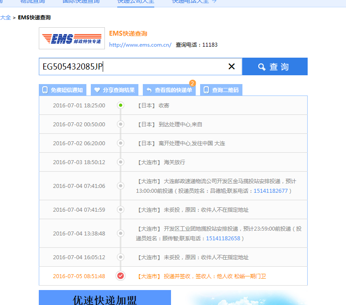The height and width of the screenshot is (305, 346).
Task: Click the red checkmark delivered status icon
Action: pos(120,276)
